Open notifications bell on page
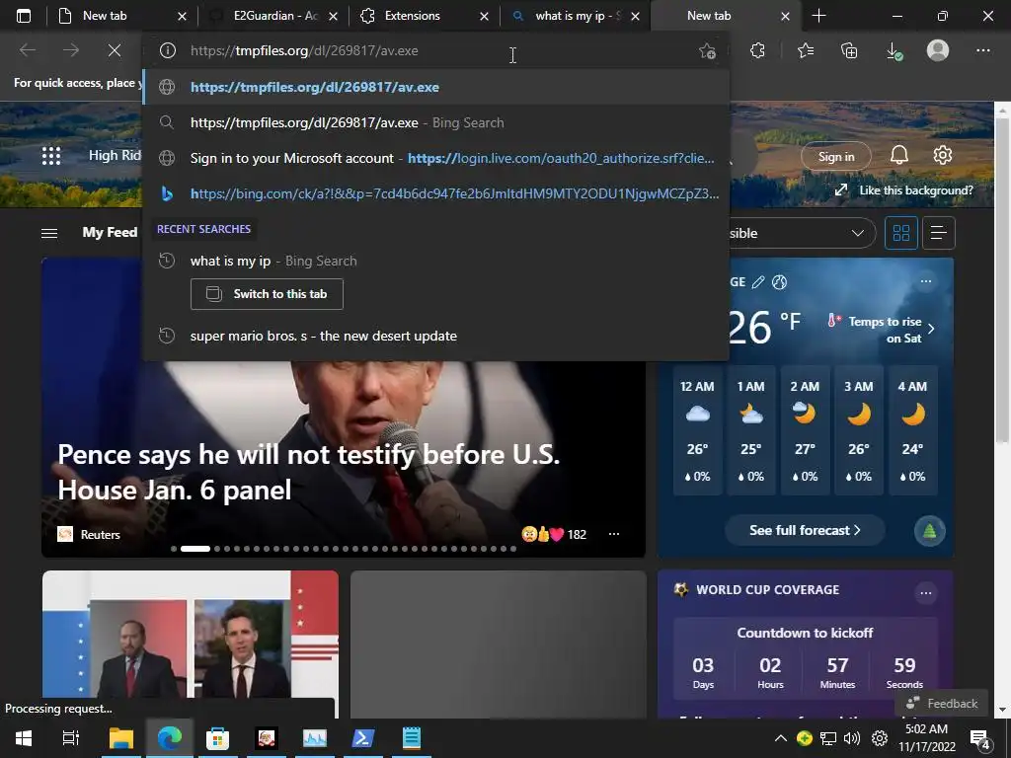This screenshot has width=1011, height=758. click(898, 155)
